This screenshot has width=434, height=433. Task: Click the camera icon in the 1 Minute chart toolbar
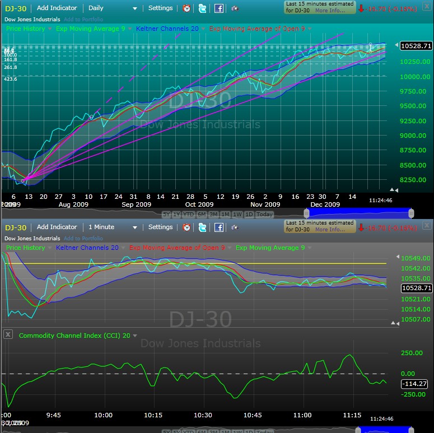tap(235, 227)
